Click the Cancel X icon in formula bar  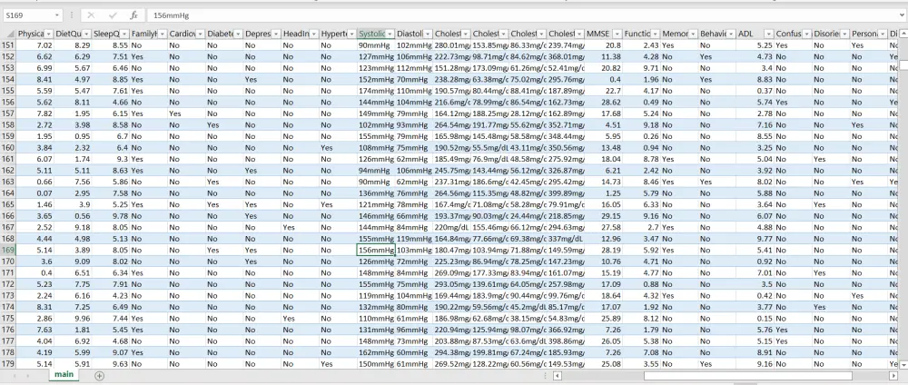(91, 15)
